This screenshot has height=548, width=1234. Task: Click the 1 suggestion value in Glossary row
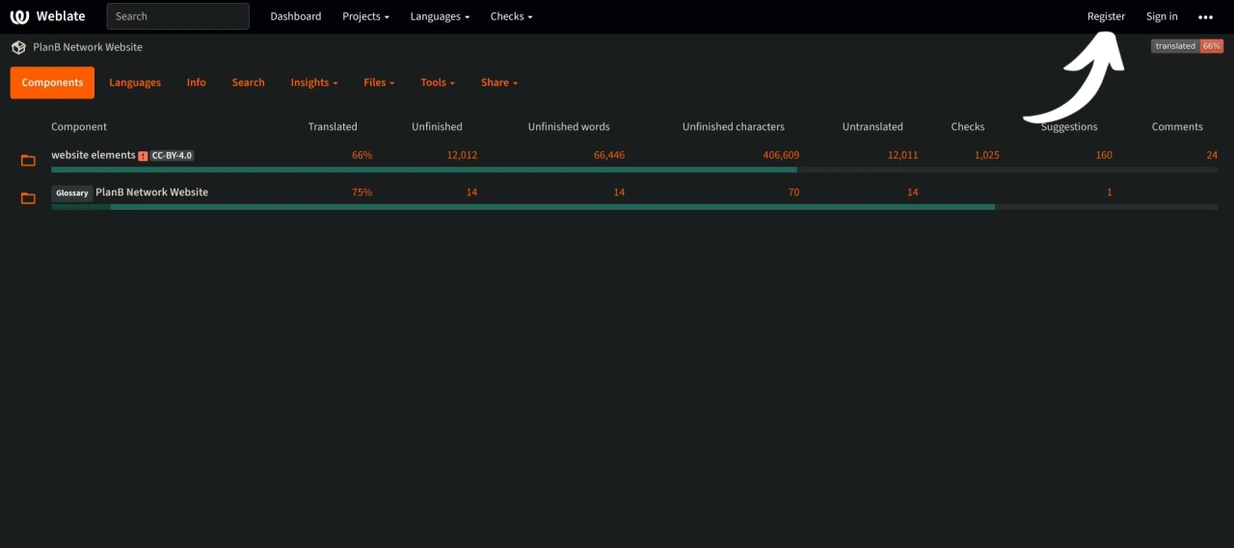[x=1110, y=193]
